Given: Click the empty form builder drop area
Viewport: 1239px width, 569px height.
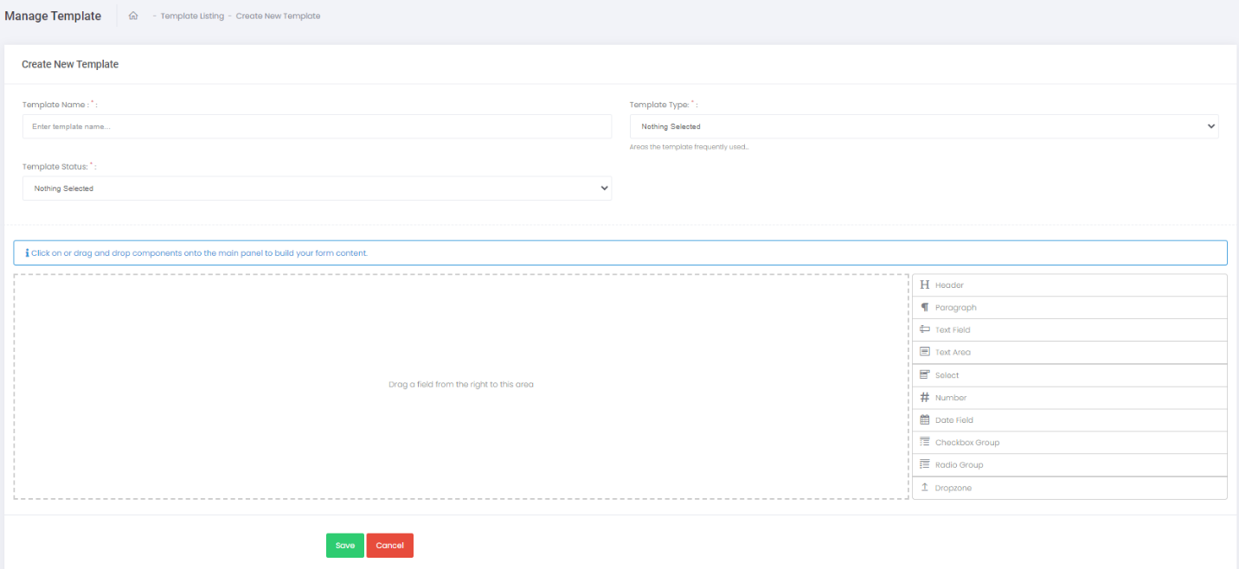Looking at the screenshot, I should click(x=460, y=386).
